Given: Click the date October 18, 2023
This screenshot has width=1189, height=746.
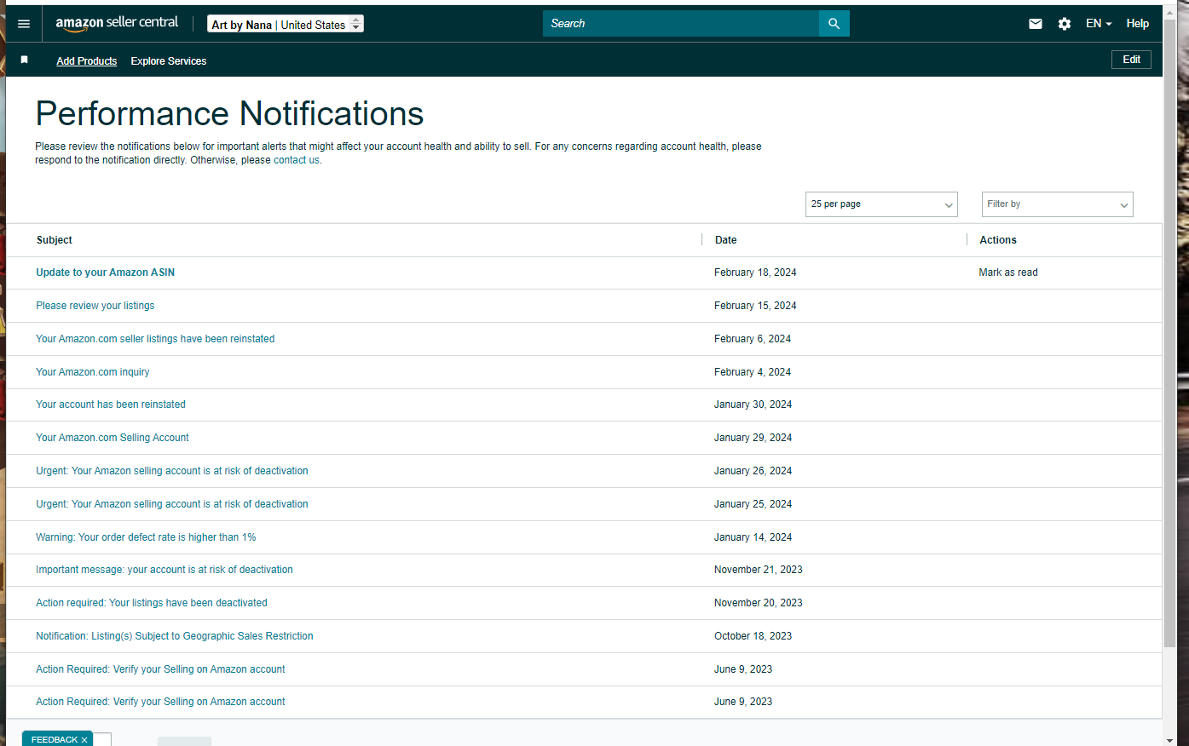Looking at the screenshot, I should click(x=753, y=636).
